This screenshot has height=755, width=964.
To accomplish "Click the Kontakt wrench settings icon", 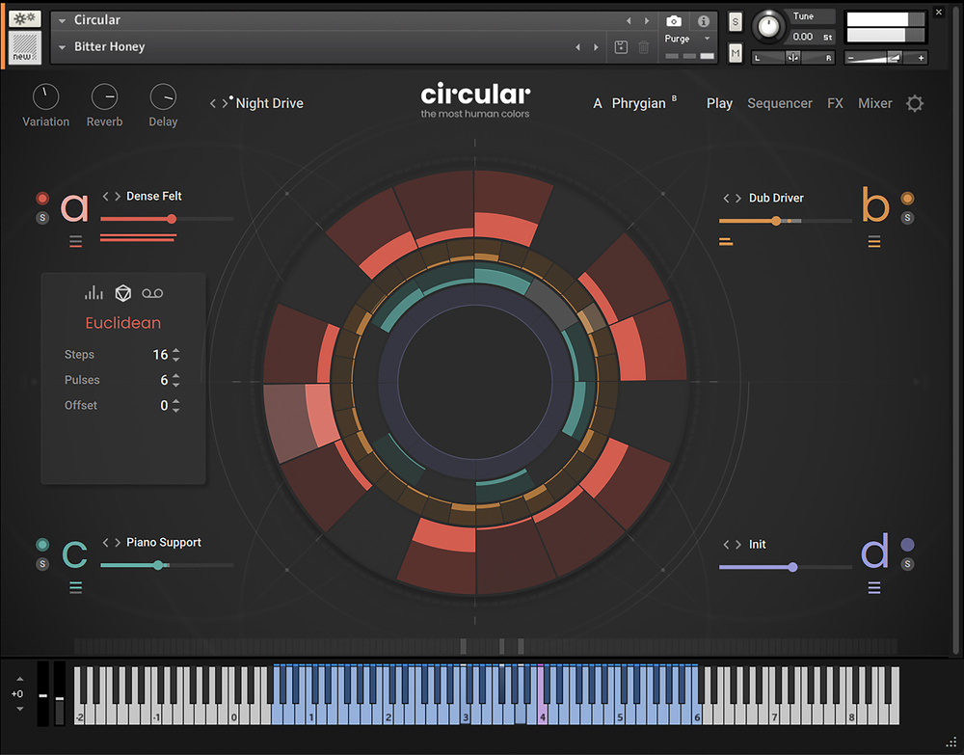I will pos(25,18).
